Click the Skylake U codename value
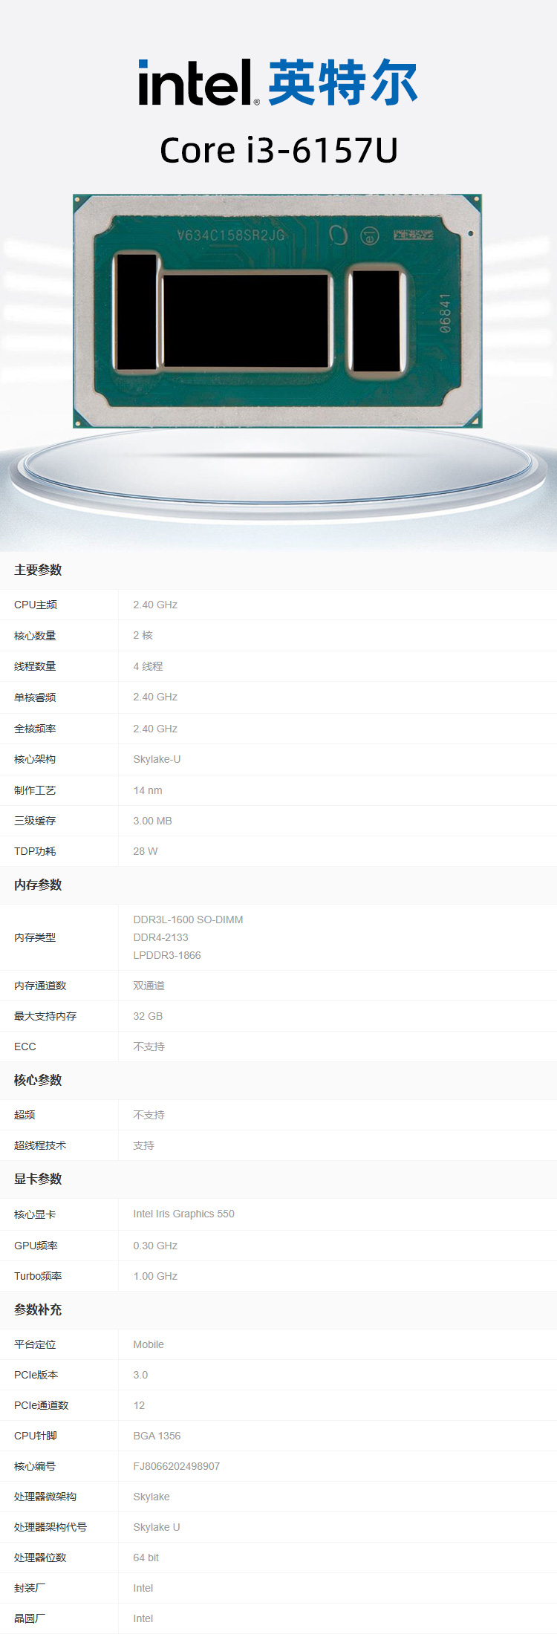Image resolution: width=557 pixels, height=1634 pixels. [157, 1527]
